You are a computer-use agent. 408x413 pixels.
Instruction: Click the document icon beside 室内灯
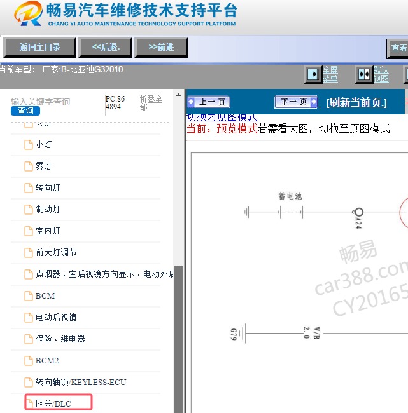coord(29,231)
